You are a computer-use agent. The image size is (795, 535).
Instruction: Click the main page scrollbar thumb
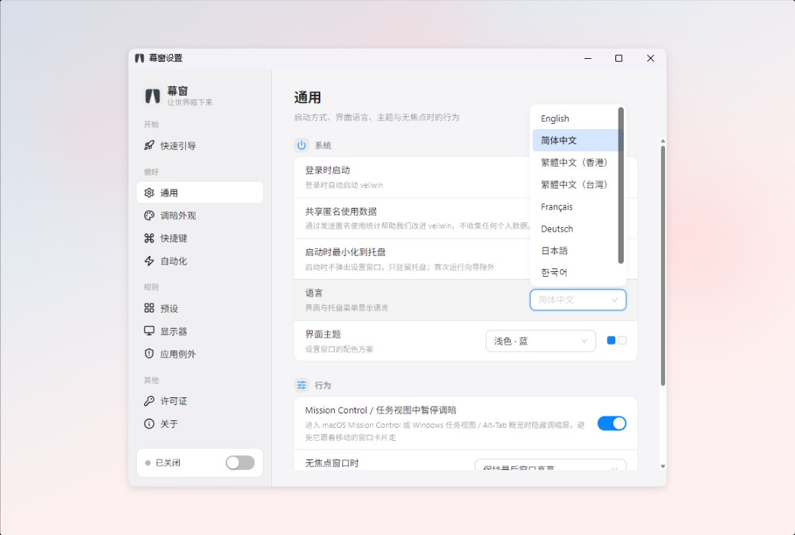663,266
